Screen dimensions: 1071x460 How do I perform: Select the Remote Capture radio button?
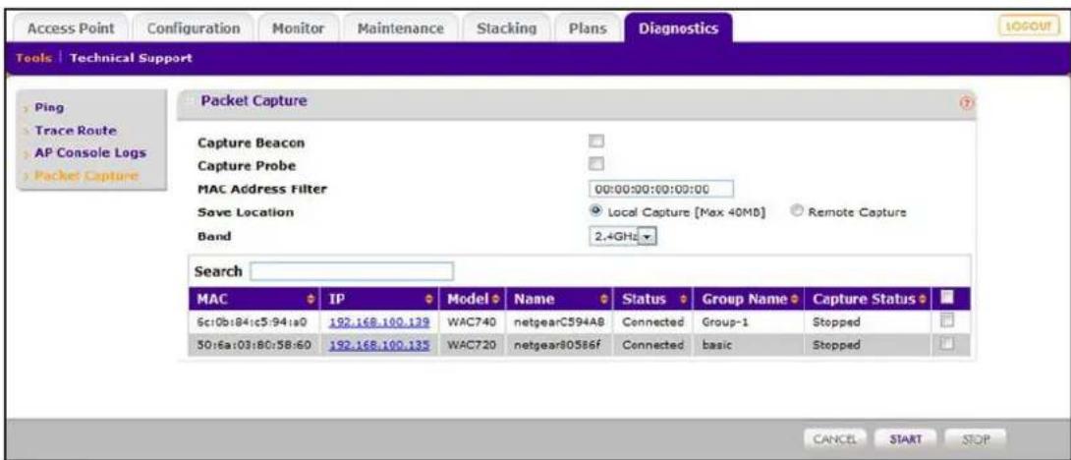tap(796, 211)
